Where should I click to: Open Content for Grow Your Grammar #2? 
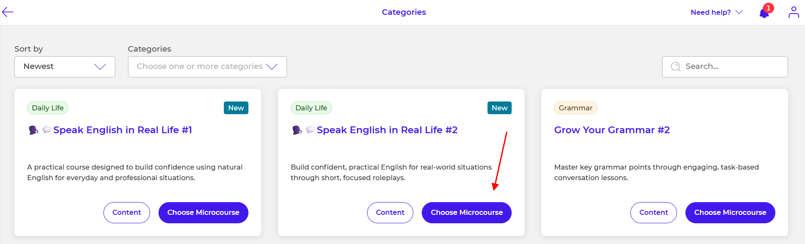pyautogui.click(x=653, y=212)
